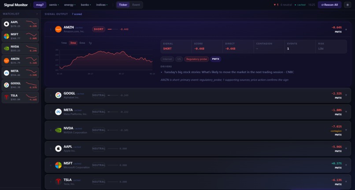
Task: Click the Tesla logo in the TSLA signal row
Action: pyautogui.click(x=58, y=181)
